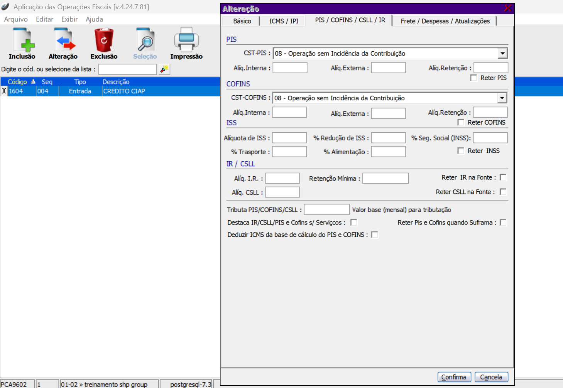
Task: Click the application icon in title bar
Action: 5,7
